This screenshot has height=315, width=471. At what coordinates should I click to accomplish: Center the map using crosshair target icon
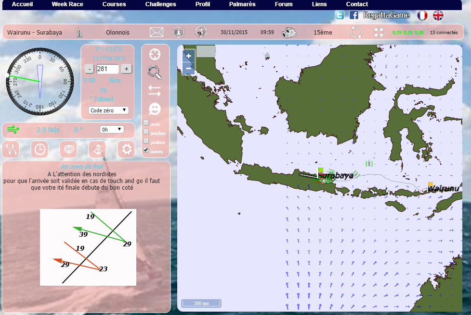pos(155,54)
